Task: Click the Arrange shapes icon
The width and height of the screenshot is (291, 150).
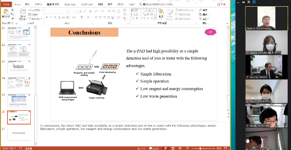Action: [161, 12]
